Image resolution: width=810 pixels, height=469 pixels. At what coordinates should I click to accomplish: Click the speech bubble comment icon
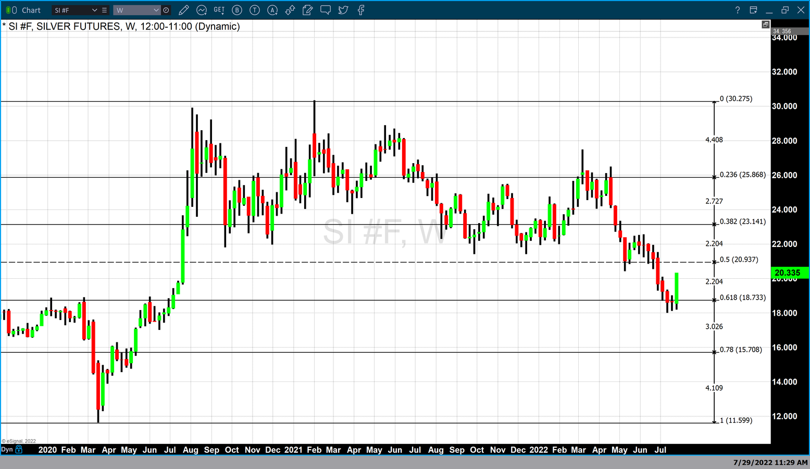(x=326, y=10)
